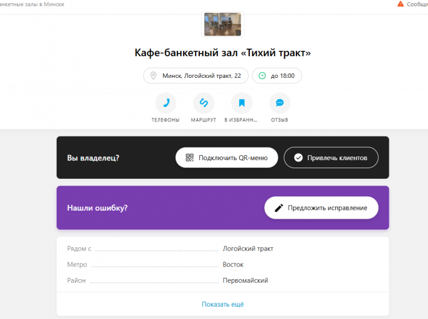The image size is (428, 319).
Task: Click the Логойский тракт value
Action: point(248,249)
